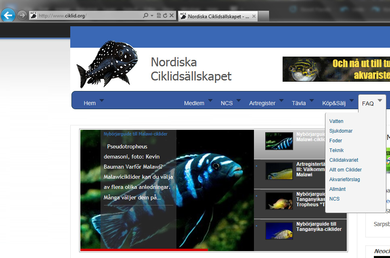Toggle the Compatibility View icon in address bar
The image size is (390, 258).
pyautogui.click(x=159, y=16)
